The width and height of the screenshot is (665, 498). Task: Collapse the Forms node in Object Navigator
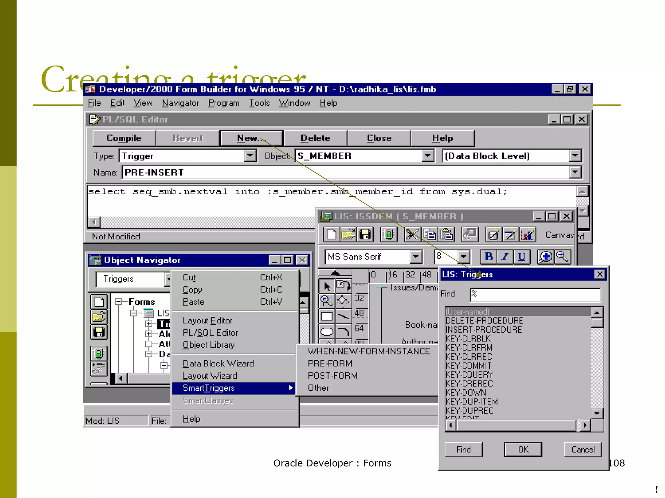coord(119,302)
